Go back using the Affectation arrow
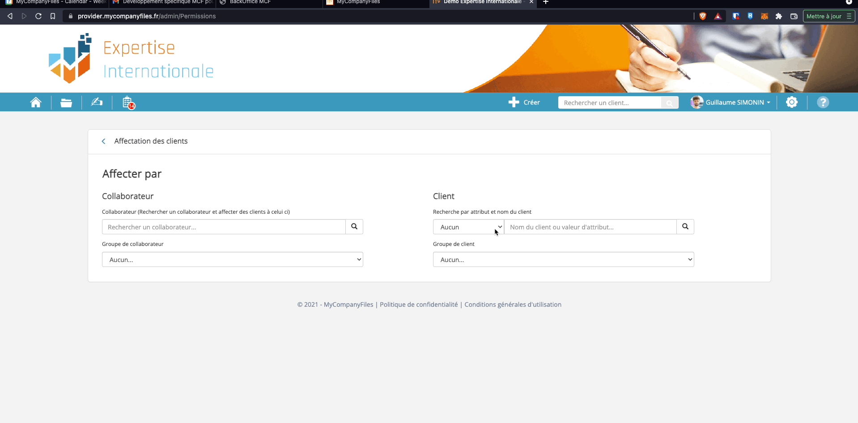The image size is (858, 423). pyautogui.click(x=104, y=141)
